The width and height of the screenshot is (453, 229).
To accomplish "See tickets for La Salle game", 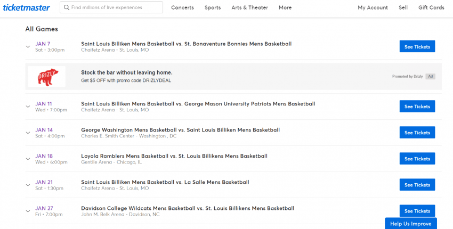I will (417, 185).
